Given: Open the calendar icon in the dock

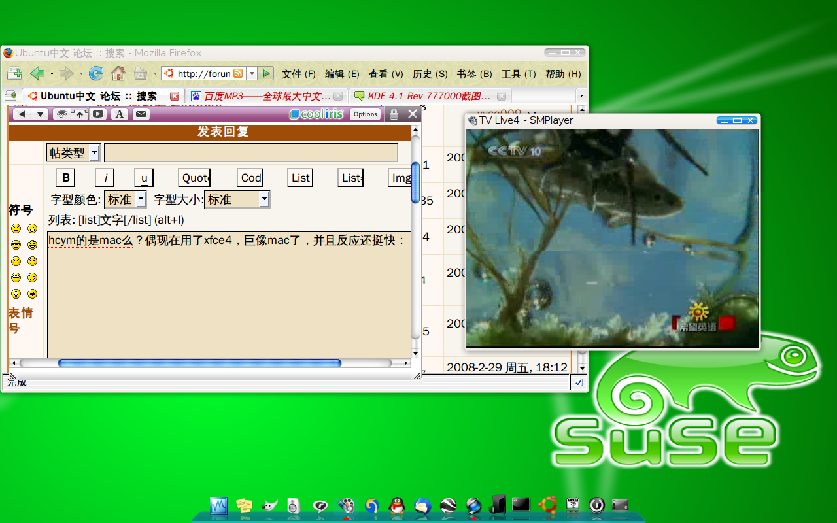Looking at the screenshot, I should point(573,505).
